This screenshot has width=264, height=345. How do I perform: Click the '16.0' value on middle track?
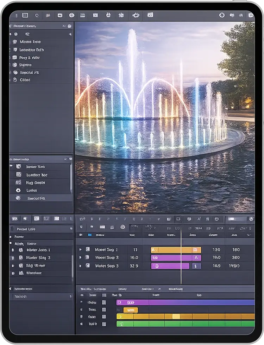pos(134,257)
